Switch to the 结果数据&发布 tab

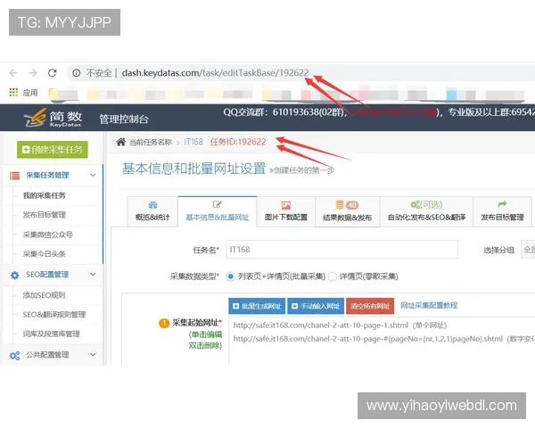tap(348, 211)
